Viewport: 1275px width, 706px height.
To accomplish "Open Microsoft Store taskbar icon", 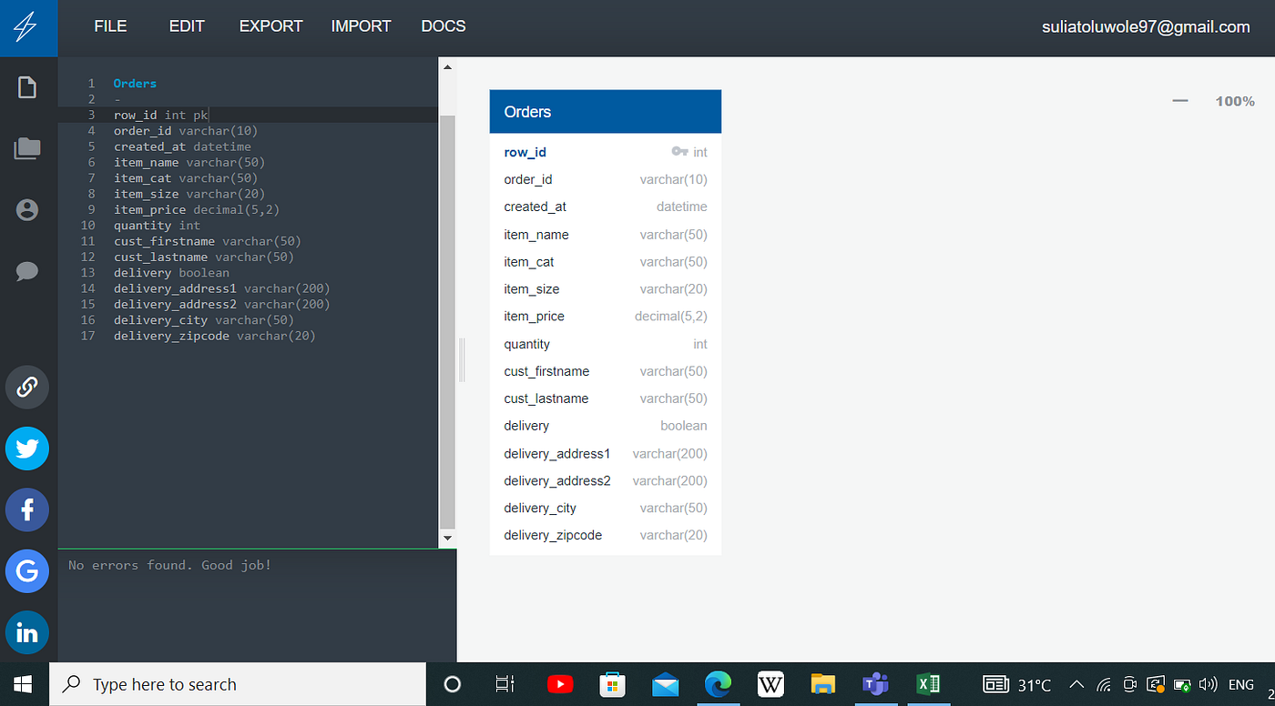I will click(x=612, y=684).
